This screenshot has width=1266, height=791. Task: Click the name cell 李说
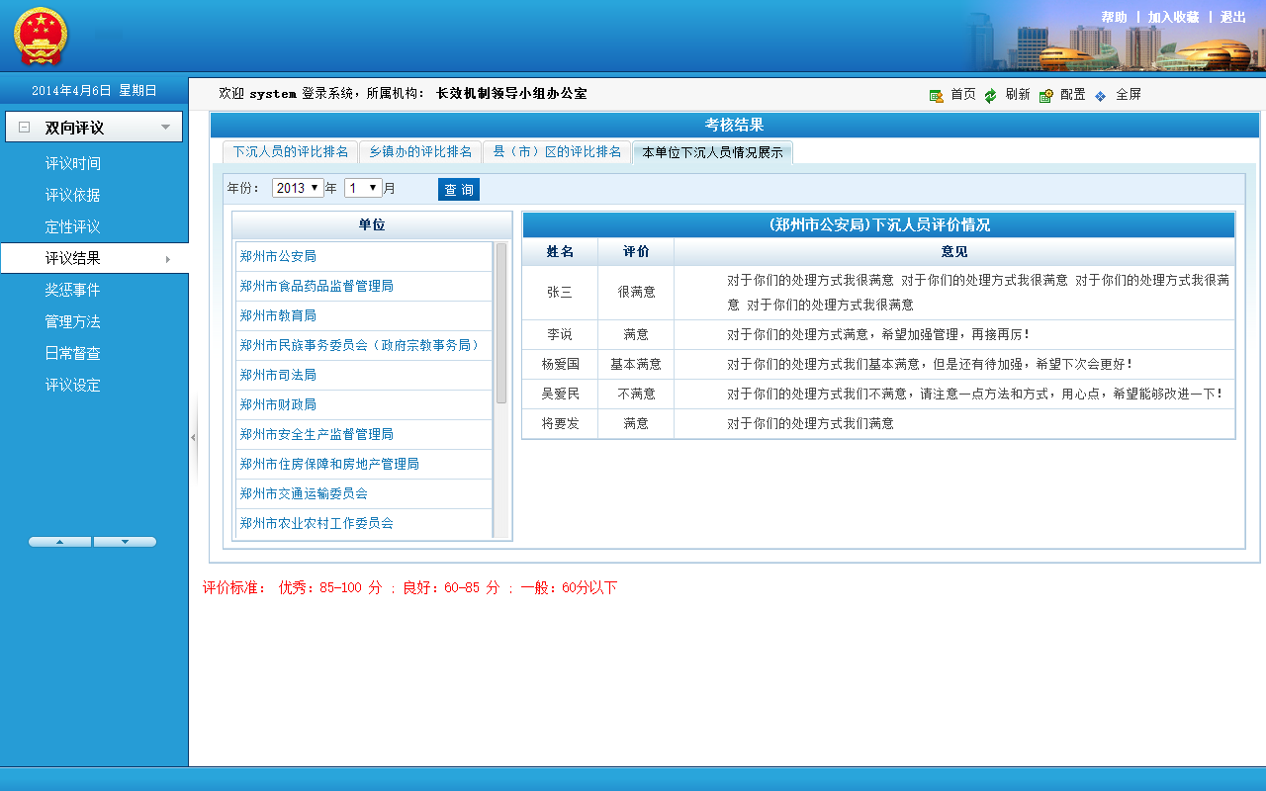point(560,334)
